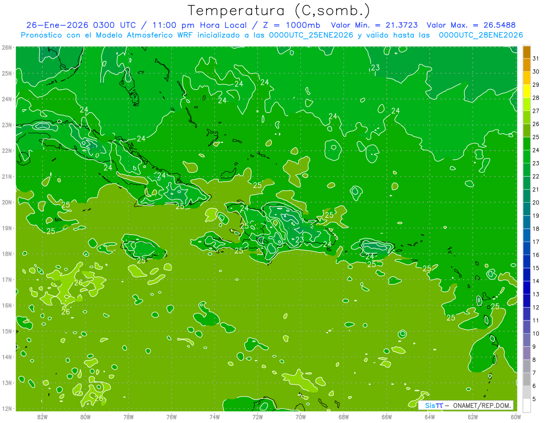Click the 14N latitude axis label
The height and width of the screenshot is (423, 548).
coord(6,357)
